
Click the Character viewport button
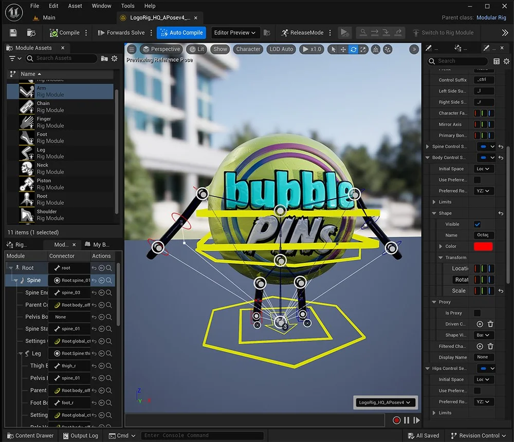click(248, 49)
